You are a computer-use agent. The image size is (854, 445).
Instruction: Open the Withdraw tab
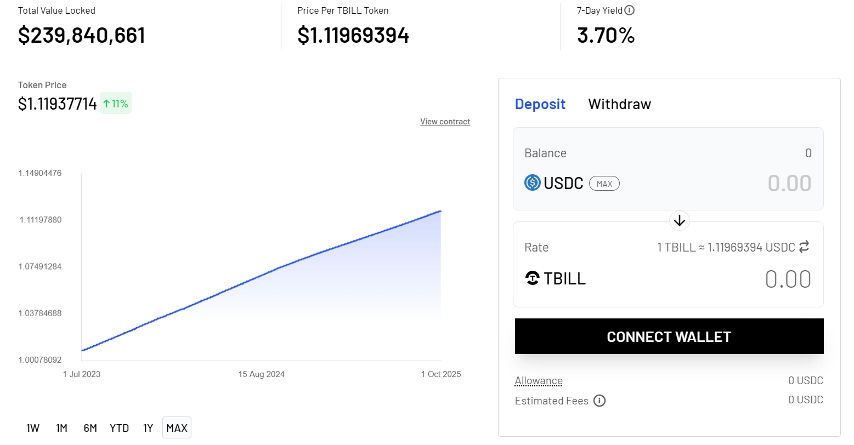[x=619, y=104]
